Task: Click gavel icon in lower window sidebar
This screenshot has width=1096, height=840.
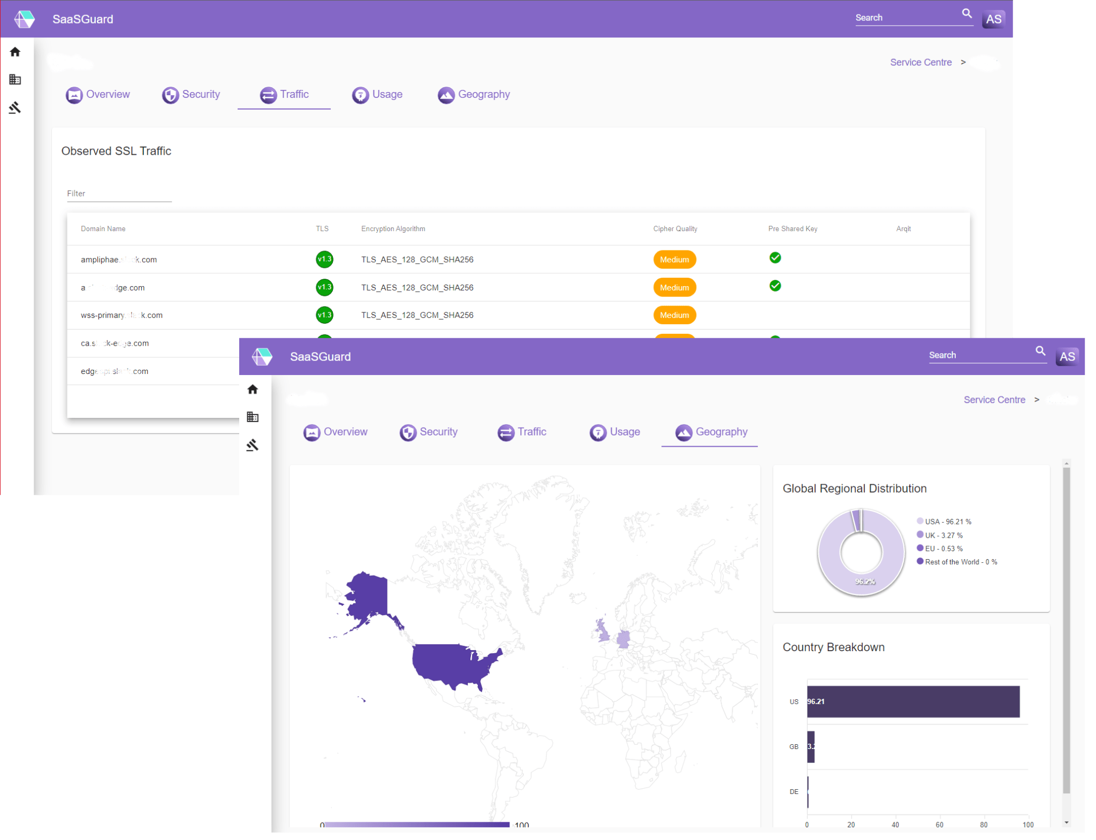Action: (x=253, y=445)
